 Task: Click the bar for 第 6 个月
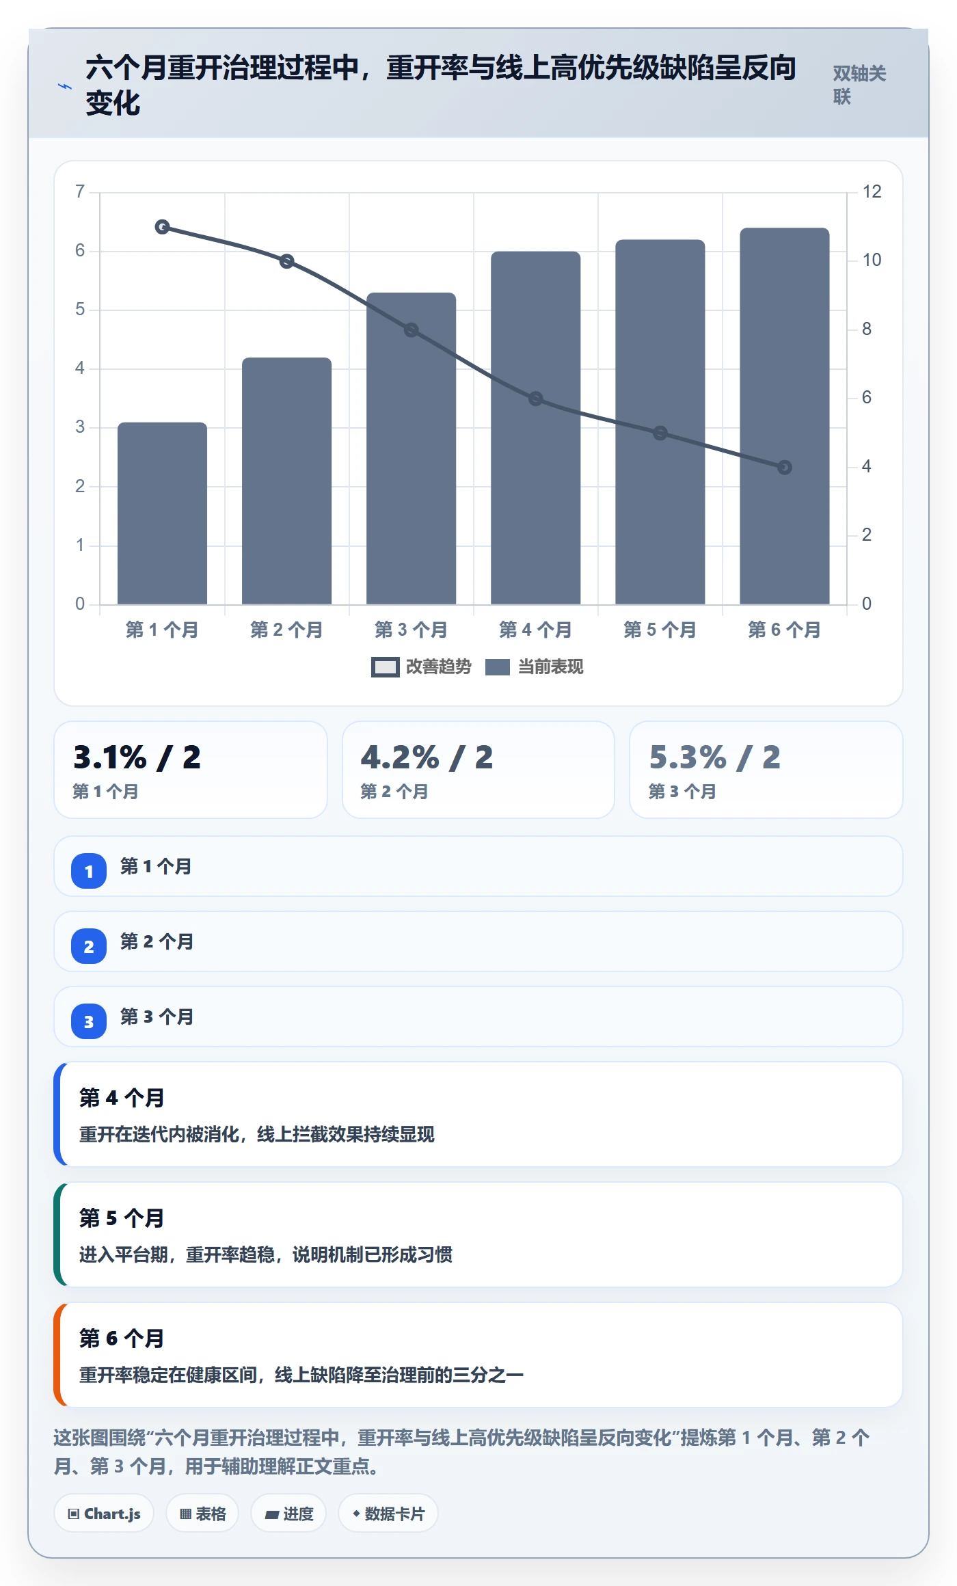point(785,416)
